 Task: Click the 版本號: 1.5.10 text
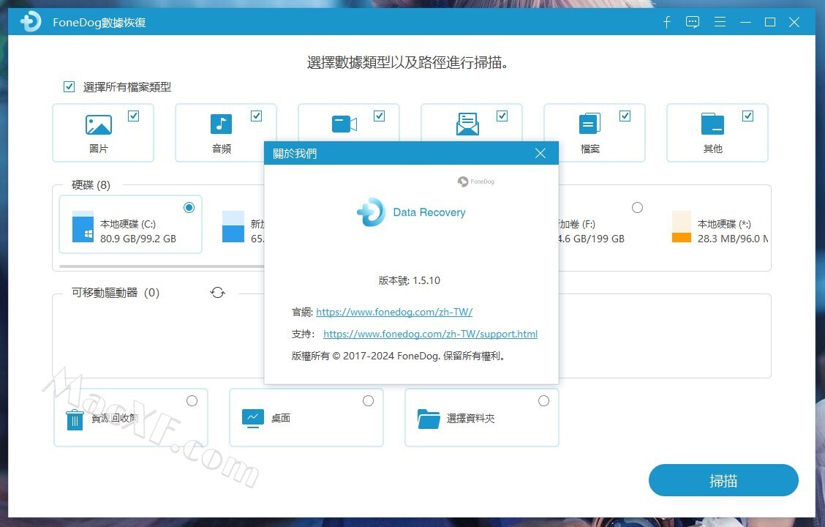coord(410,280)
